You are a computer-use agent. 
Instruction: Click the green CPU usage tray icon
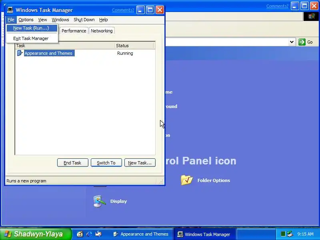tap(283, 234)
